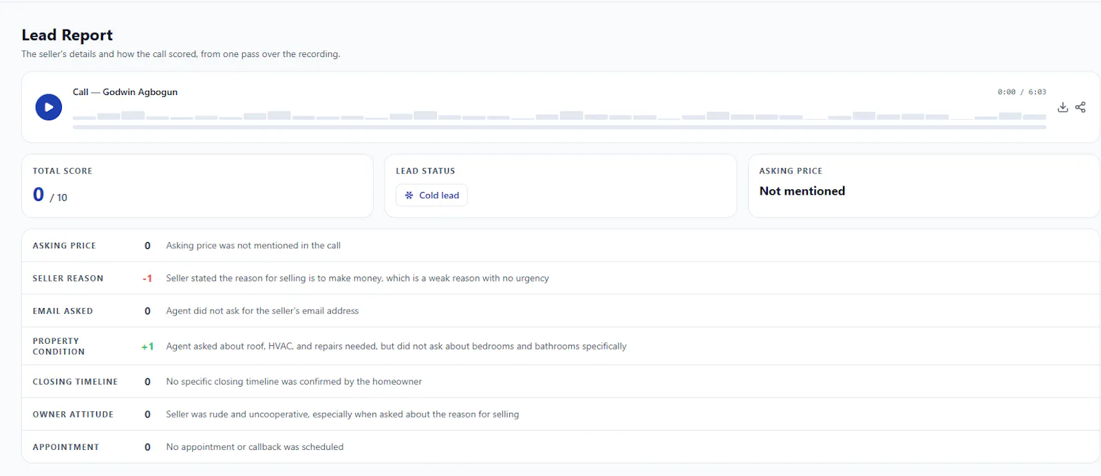
Task: Click the Total Score value 0 / 10
Action: (x=50, y=195)
